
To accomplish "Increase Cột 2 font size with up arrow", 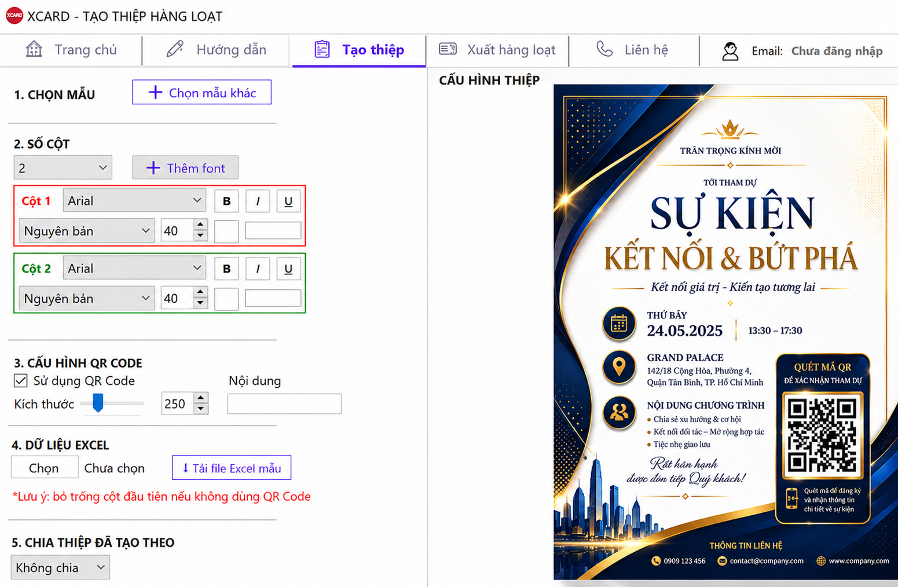I will [200, 292].
